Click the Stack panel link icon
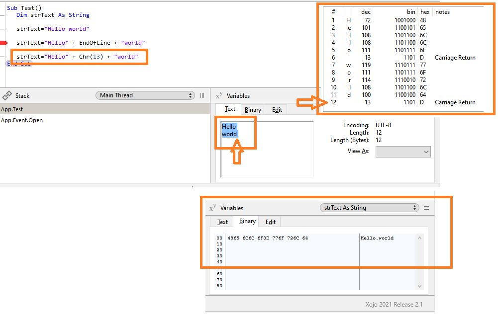 [7, 95]
